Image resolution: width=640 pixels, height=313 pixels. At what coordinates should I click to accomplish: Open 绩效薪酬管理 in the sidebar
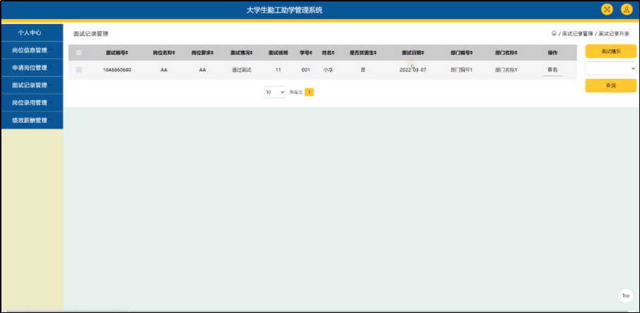pyautogui.click(x=32, y=121)
